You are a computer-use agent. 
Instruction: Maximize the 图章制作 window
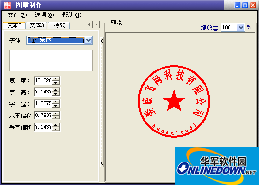(245, 5)
